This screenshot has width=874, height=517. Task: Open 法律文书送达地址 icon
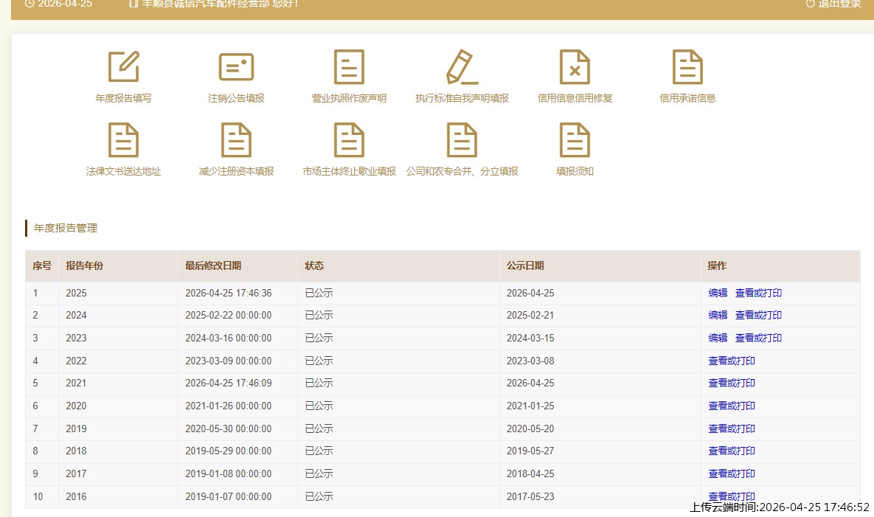pyautogui.click(x=123, y=141)
